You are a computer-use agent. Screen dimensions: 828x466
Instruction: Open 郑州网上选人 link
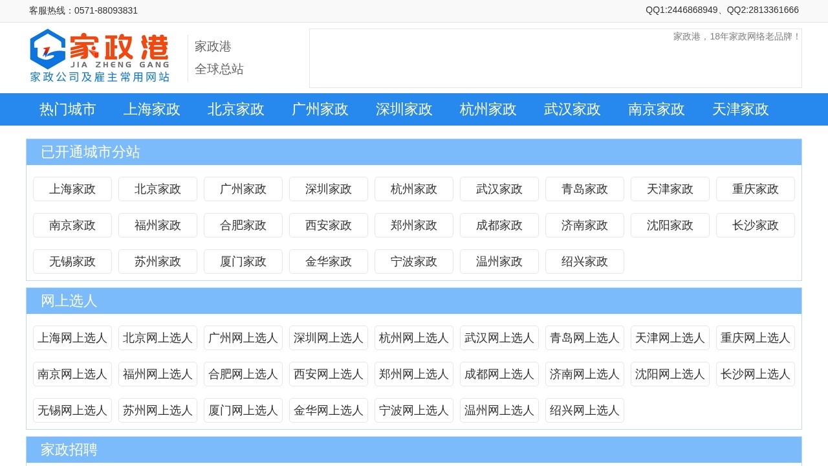coord(414,374)
